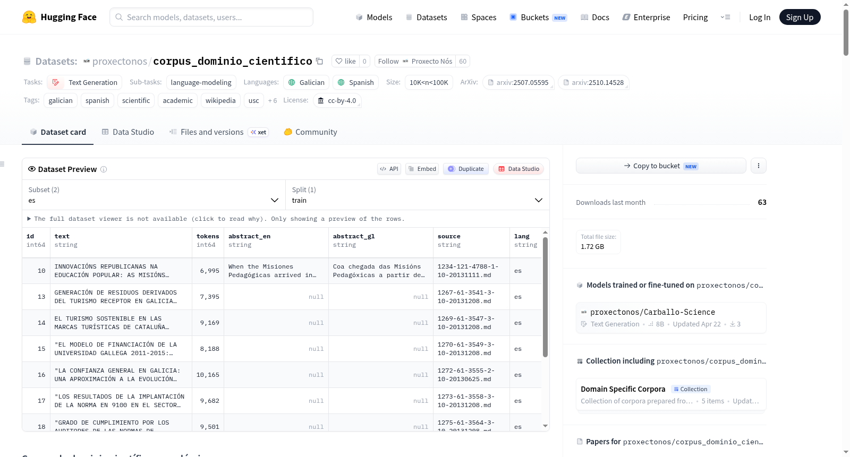Click the Text Generation task tag
This screenshot has width=850, height=457.
click(x=84, y=82)
